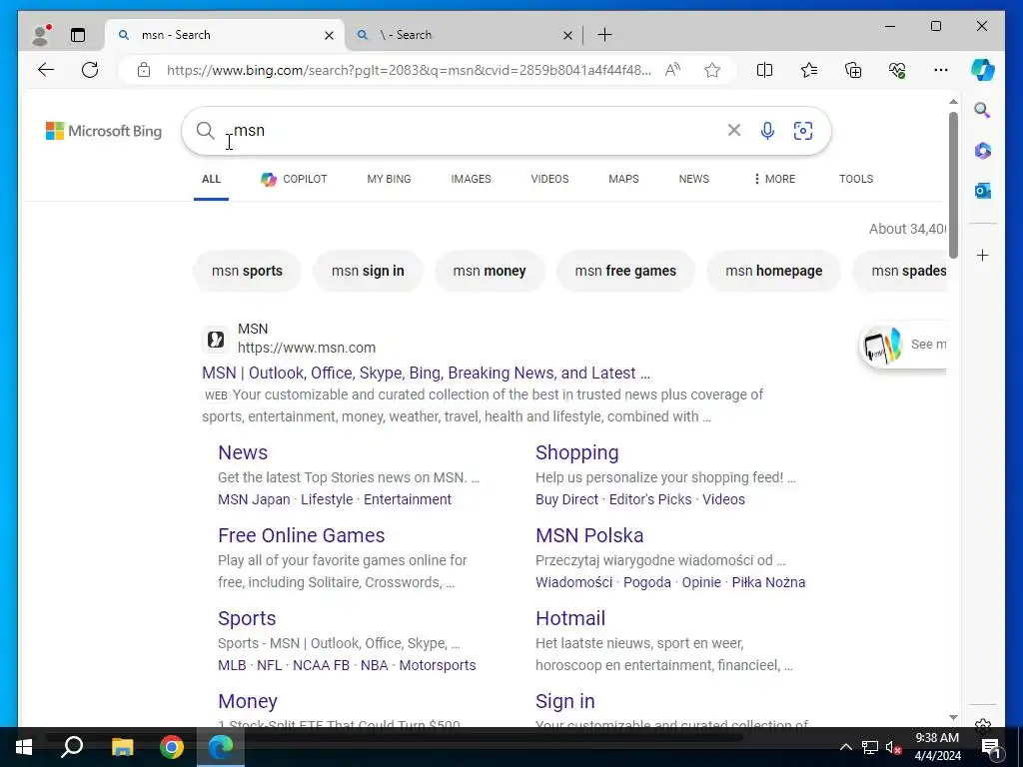Viewport: 1023px width, 767px height.
Task: Switch to COPILOT tab
Action: pyautogui.click(x=295, y=179)
